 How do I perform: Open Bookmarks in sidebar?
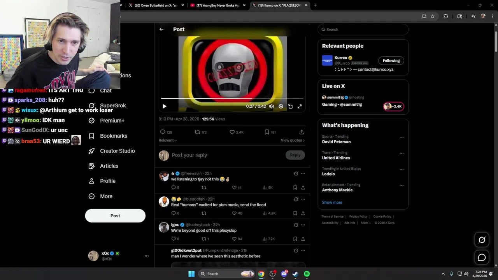point(108,136)
